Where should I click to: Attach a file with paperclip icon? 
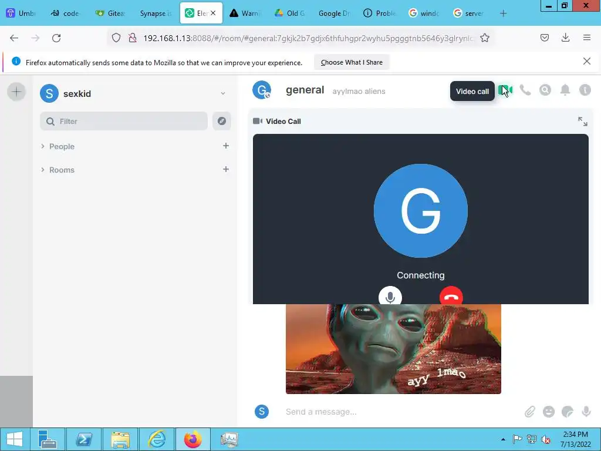530,412
